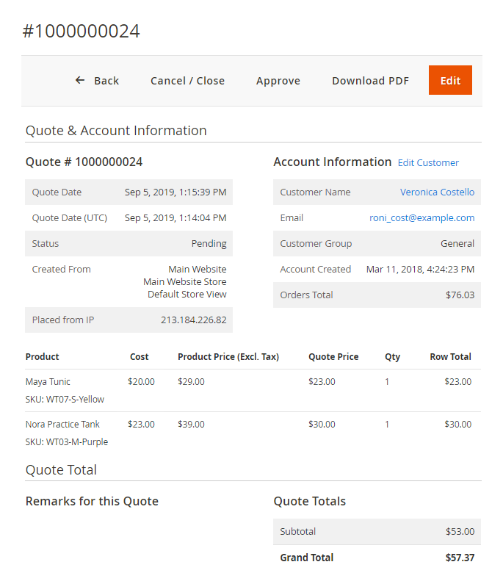Click the roni_cost@example.com email link
The image size is (503, 584).
click(x=421, y=218)
